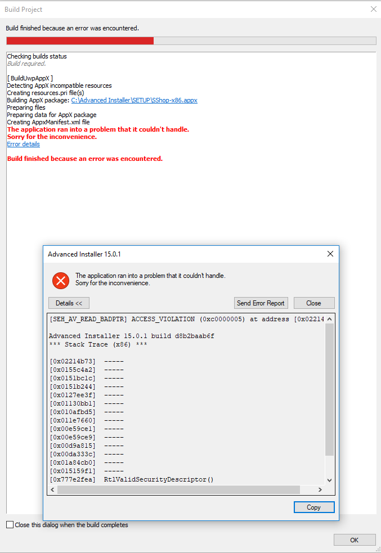Select stack entry 0x00e59ce9

pos(87,438)
